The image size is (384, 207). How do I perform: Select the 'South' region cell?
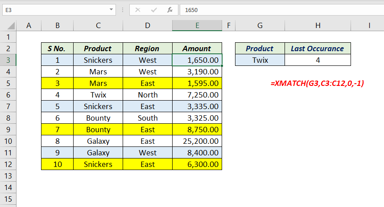(148, 118)
